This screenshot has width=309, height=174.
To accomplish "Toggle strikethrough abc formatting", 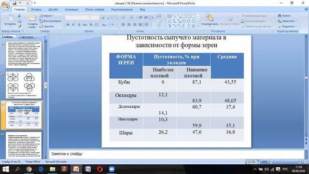I will [85, 25].
